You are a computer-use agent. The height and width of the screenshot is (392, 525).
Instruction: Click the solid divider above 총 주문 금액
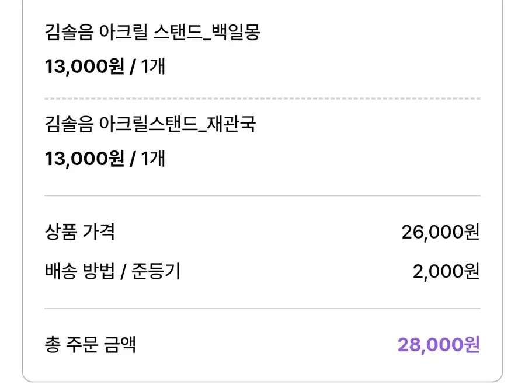(262, 309)
